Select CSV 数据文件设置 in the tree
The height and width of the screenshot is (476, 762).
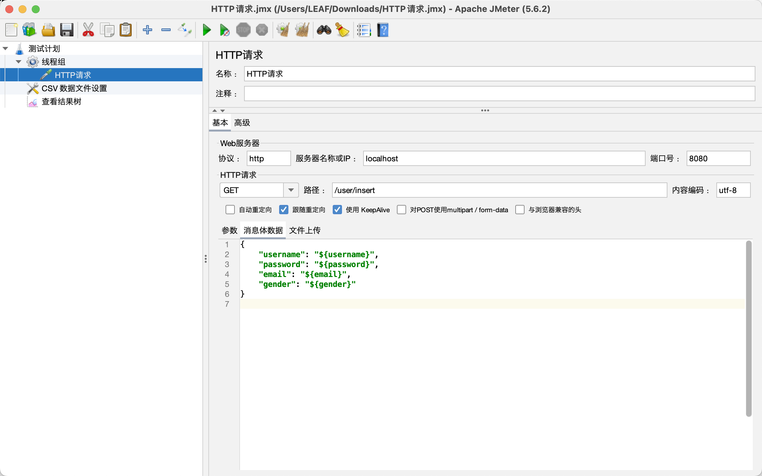[x=74, y=88]
